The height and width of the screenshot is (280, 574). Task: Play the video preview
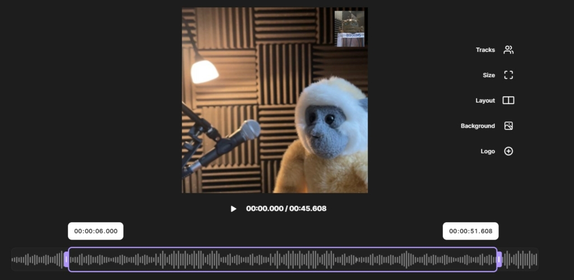click(233, 209)
